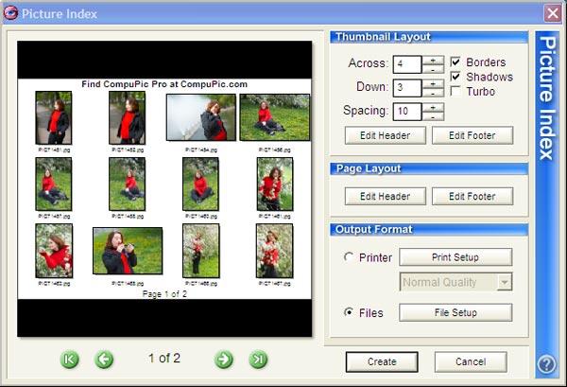The height and width of the screenshot is (387, 567).
Task: Open the Print Setup button
Action: pyautogui.click(x=455, y=257)
